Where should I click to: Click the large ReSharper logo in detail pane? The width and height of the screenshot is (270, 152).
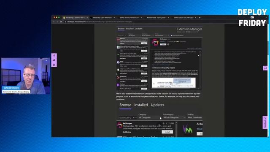155,42
